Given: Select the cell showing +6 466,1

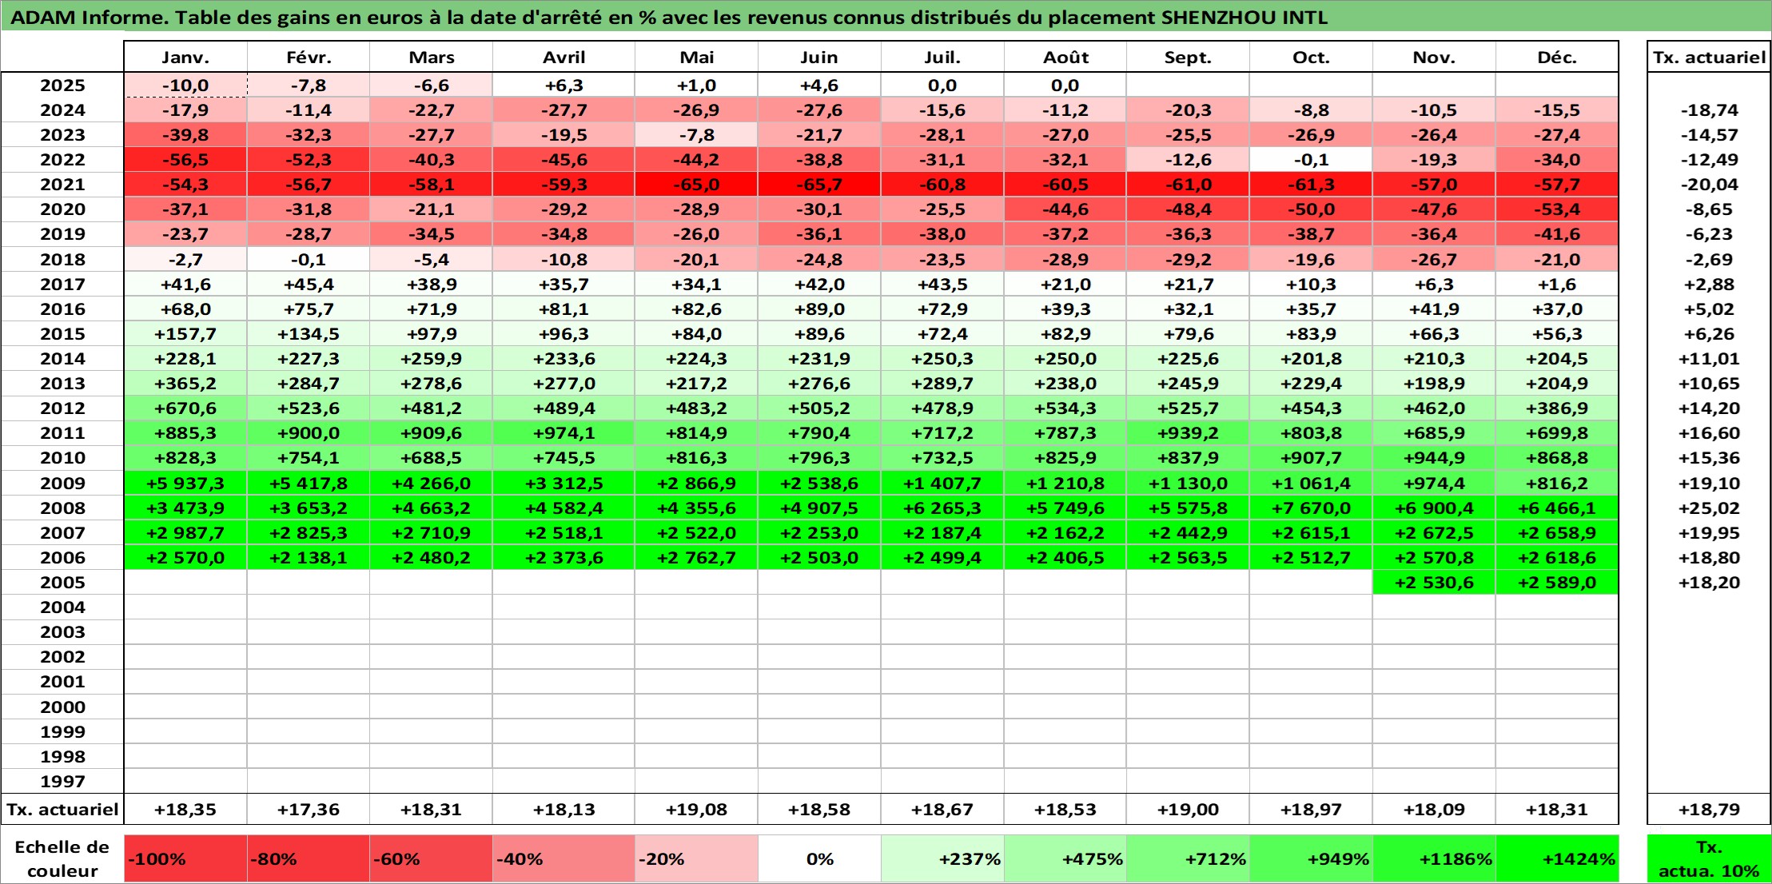Looking at the screenshot, I should tap(1557, 508).
